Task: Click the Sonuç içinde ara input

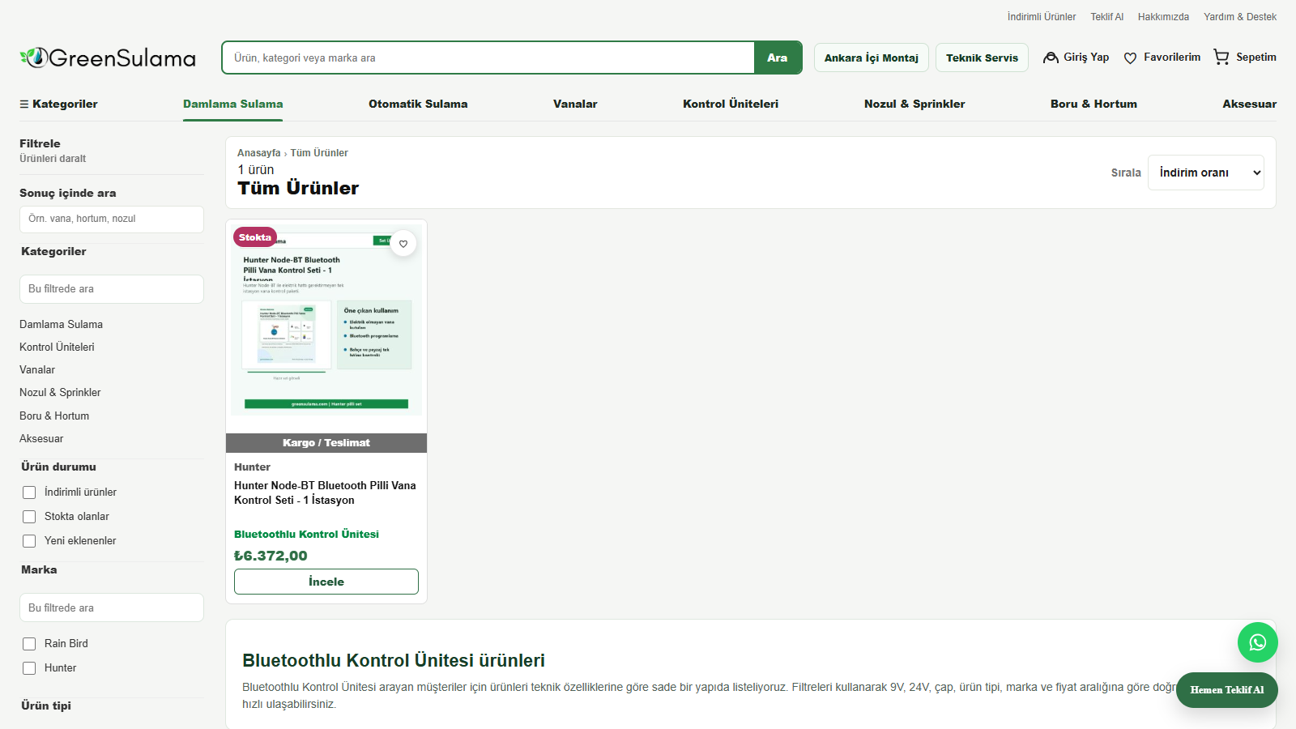Action: point(112,220)
